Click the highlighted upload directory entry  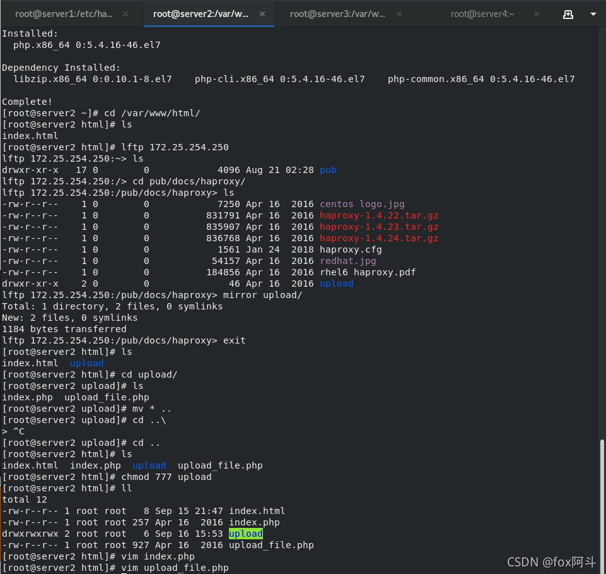tap(246, 534)
